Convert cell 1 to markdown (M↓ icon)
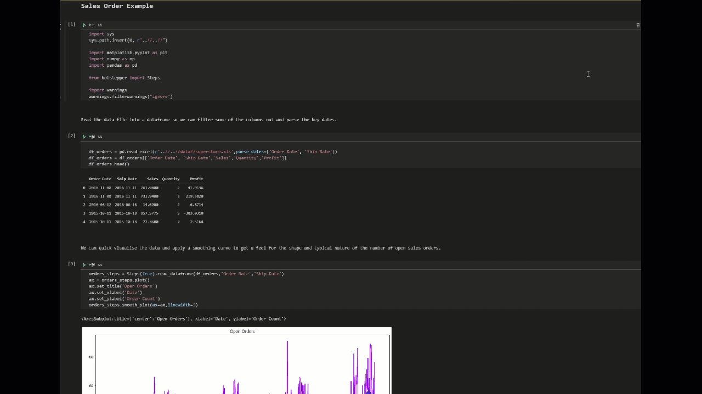 pos(100,25)
